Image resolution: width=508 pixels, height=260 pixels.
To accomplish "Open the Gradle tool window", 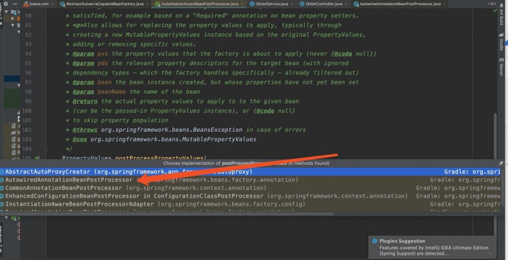I will coord(501,42).
